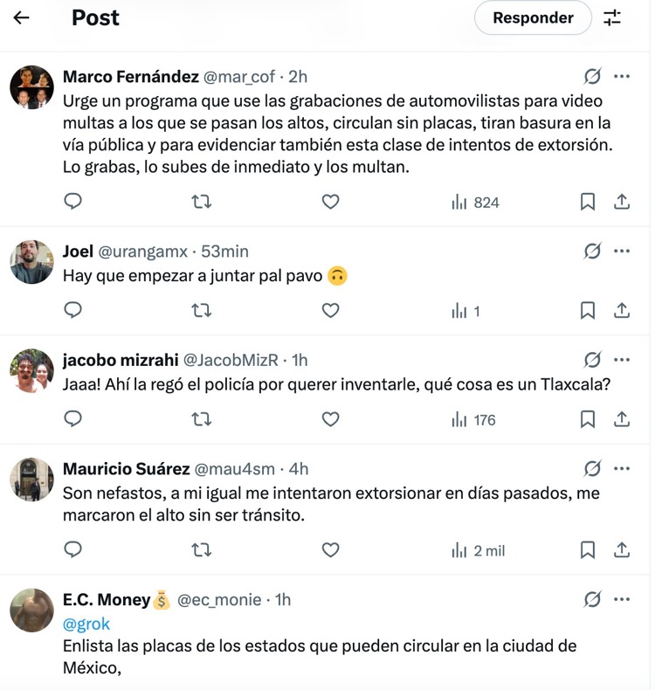The image size is (655, 690).
Task: View analytics showing 176 views
Action: point(473,419)
